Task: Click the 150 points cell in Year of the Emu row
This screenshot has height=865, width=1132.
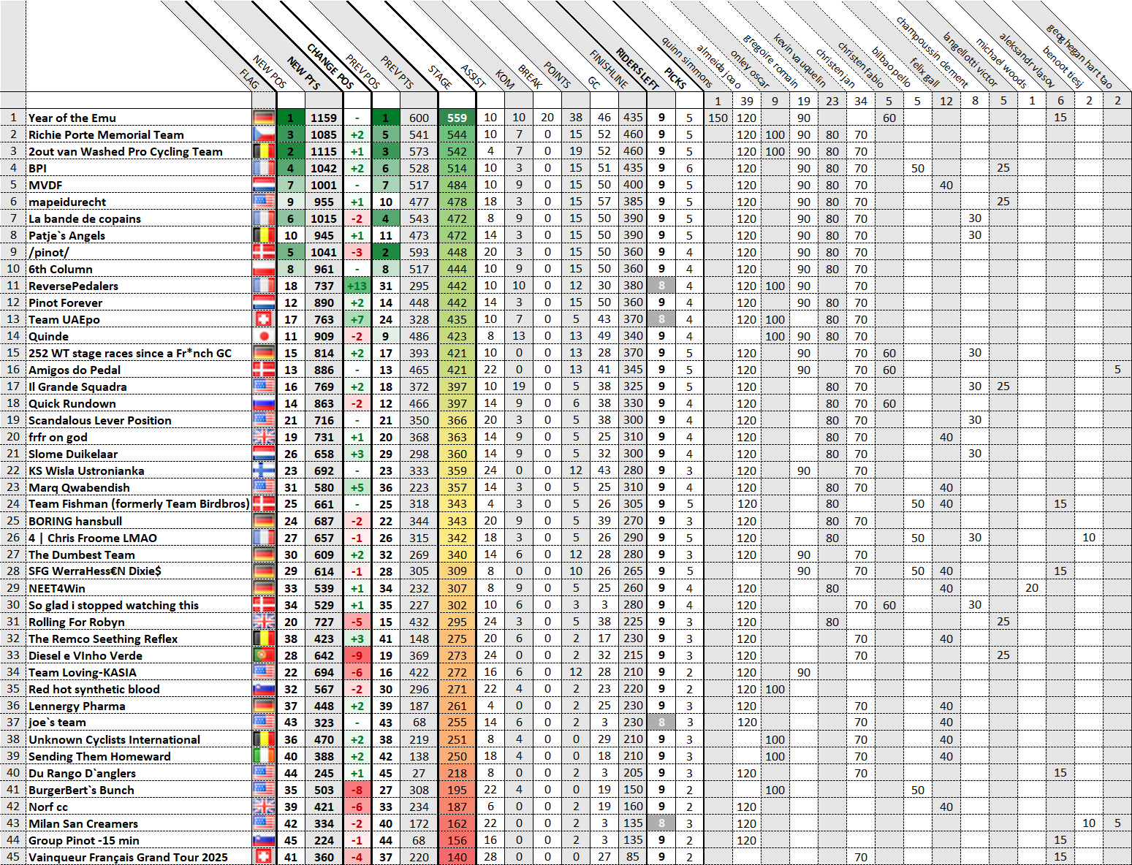Action: click(718, 118)
